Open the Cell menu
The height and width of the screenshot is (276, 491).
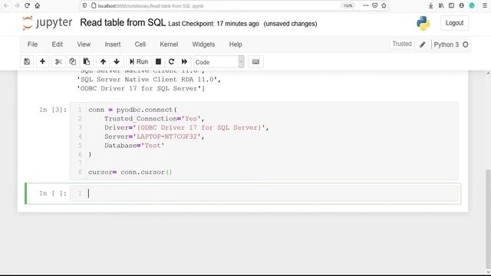(x=140, y=44)
